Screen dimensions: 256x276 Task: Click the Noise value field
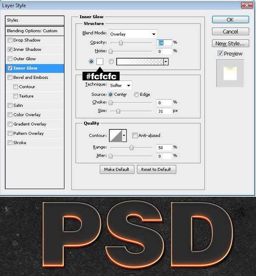point(164,51)
